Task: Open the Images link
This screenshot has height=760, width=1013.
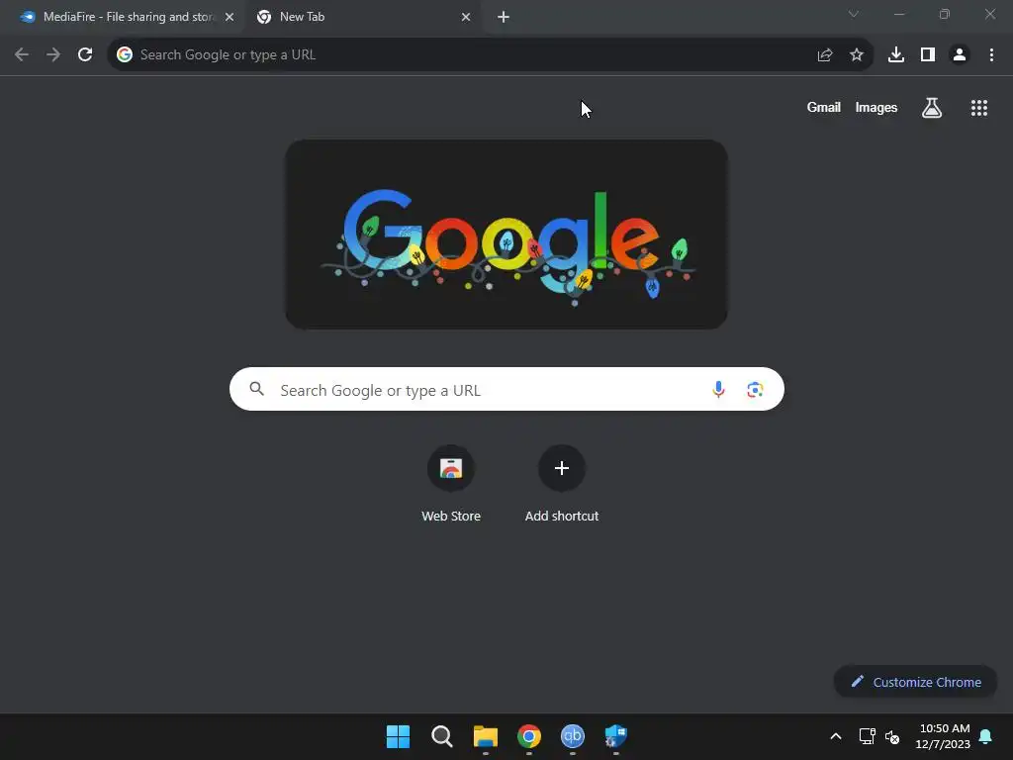Action: (876, 107)
